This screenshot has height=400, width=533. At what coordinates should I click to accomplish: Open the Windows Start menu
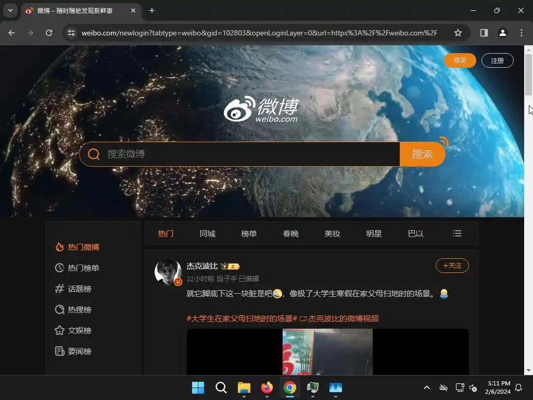[198, 387]
